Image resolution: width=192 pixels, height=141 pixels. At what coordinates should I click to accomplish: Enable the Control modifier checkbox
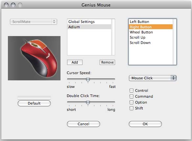[132, 91]
